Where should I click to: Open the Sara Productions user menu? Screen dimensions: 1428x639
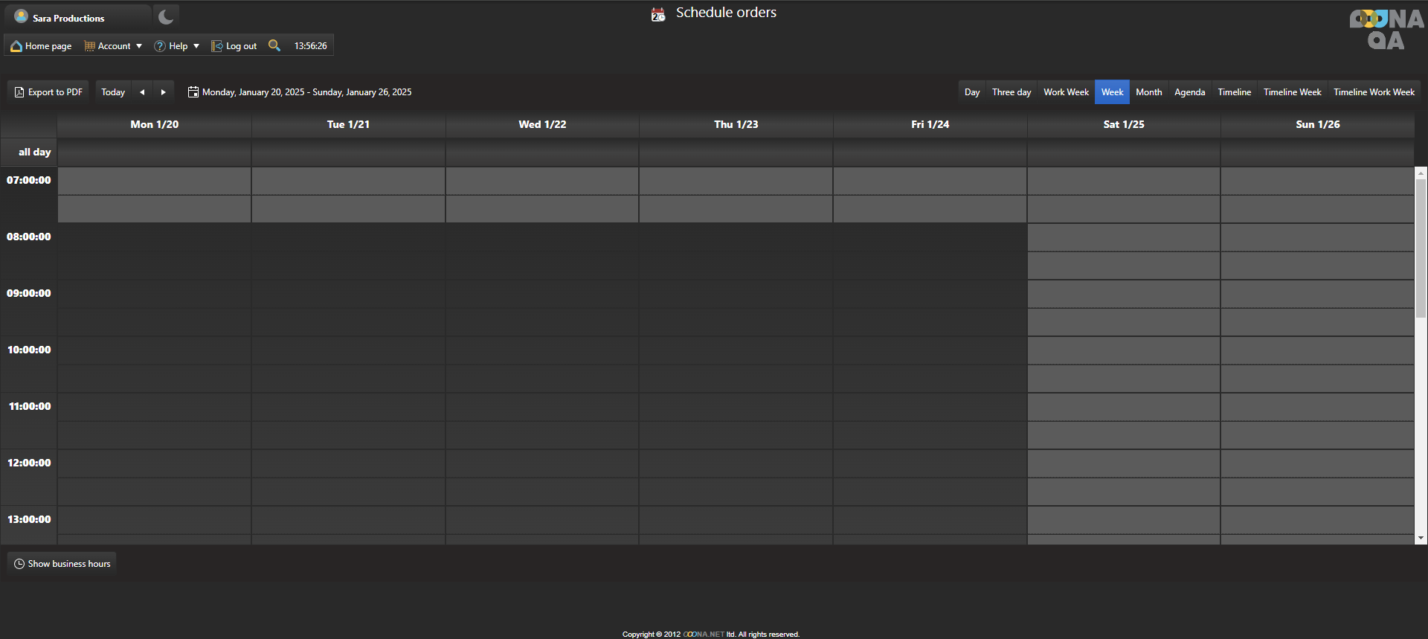[68, 18]
